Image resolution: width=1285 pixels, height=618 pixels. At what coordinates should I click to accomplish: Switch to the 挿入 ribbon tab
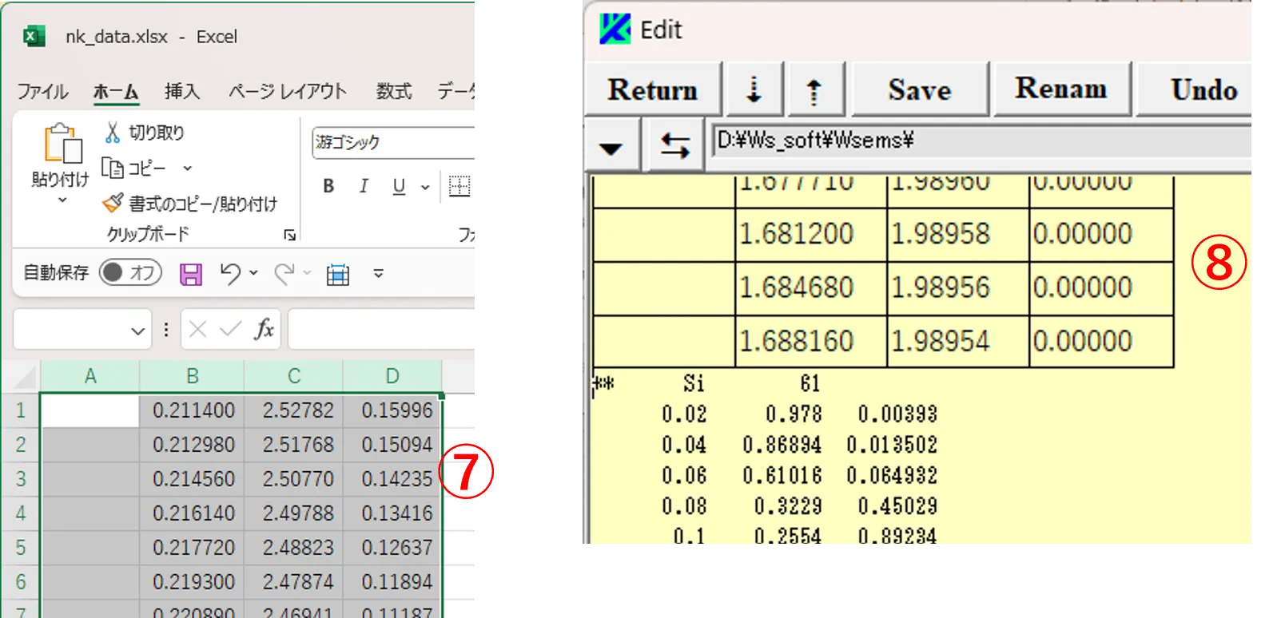(182, 91)
